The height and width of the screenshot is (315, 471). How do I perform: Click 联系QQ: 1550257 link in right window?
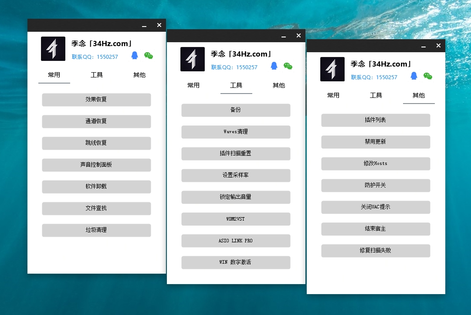[374, 77]
